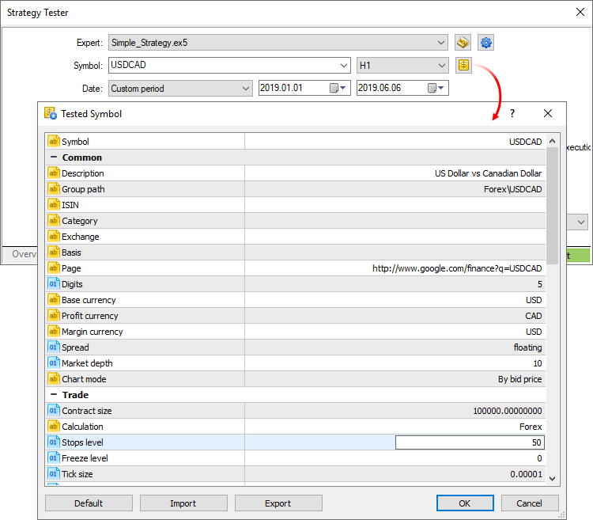Viewport: 593px width, 520px height.
Task: Expand the Expert dropdown list
Action: tap(441, 43)
